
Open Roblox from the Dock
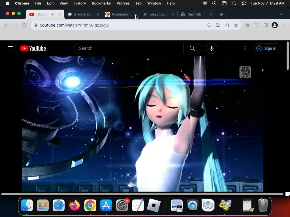point(154,205)
